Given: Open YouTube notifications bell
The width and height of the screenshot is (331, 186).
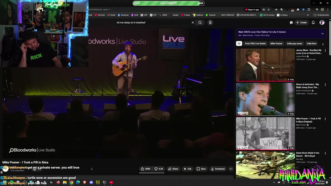Looking at the screenshot, I should [x=313, y=22].
